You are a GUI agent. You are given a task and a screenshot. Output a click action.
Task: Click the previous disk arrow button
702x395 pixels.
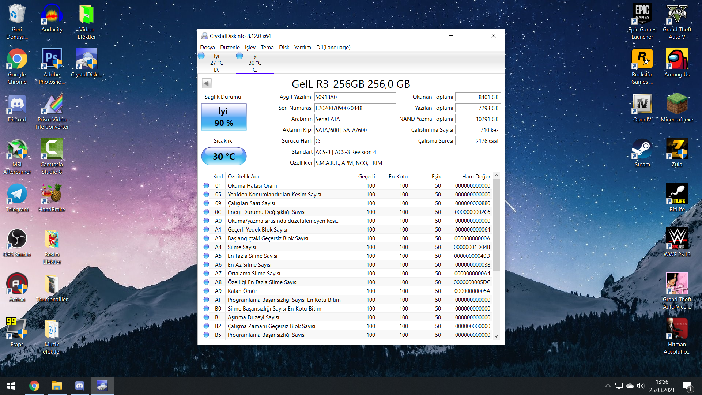tap(207, 83)
